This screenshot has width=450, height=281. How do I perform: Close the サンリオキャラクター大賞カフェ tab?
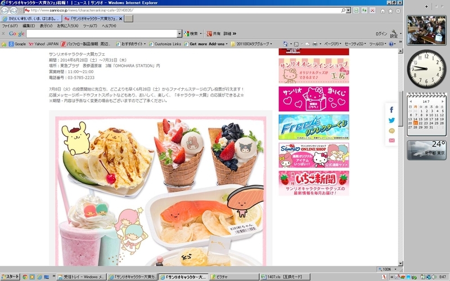(120, 19)
